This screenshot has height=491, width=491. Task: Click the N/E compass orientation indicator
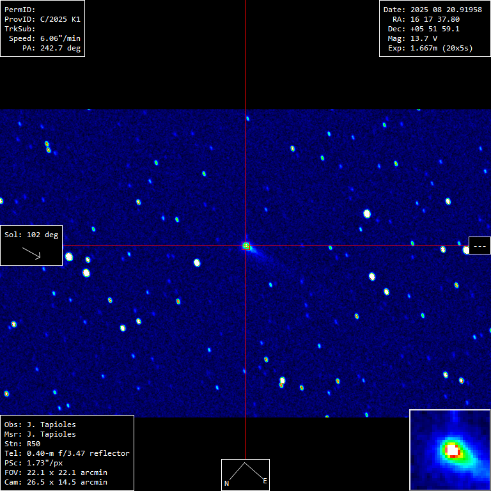[245, 474]
